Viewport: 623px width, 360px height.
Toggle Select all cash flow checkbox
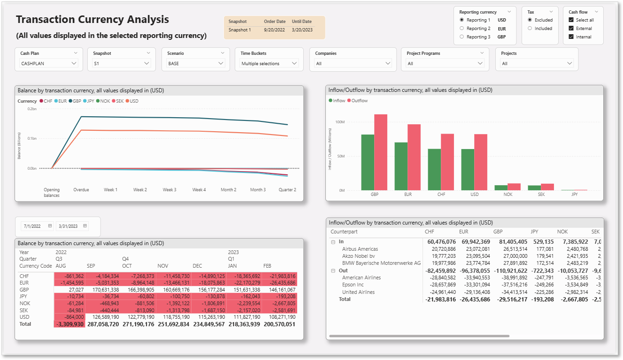pos(571,20)
